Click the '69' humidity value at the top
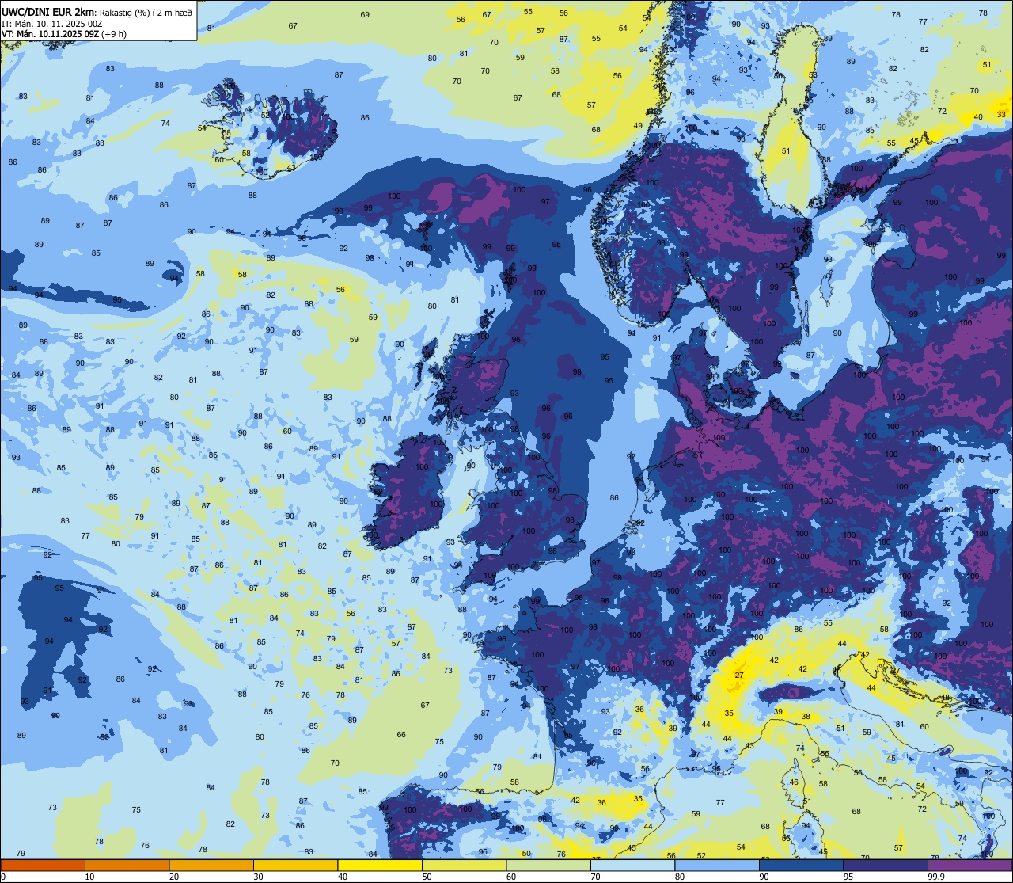This screenshot has height=883, width=1013. [x=365, y=15]
